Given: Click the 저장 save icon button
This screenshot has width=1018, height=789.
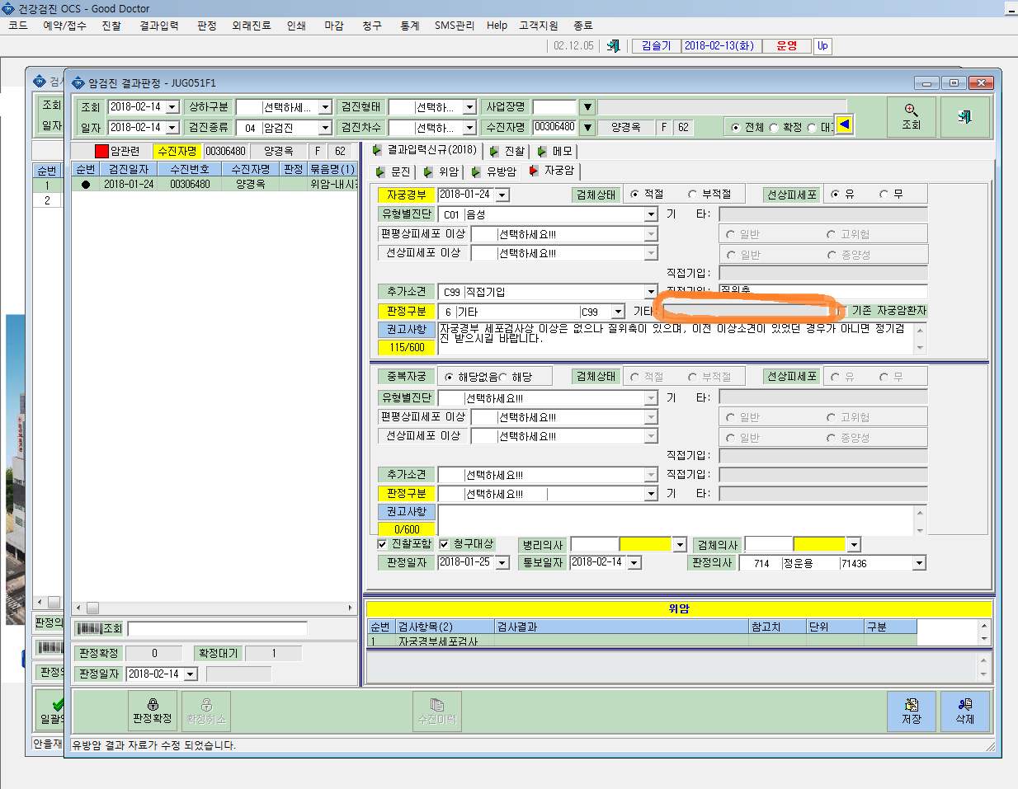Looking at the screenshot, I should (x=911, y=711).
